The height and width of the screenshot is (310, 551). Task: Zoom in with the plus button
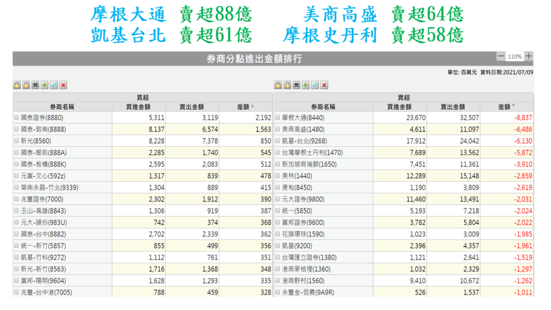[x=529, y=56]
